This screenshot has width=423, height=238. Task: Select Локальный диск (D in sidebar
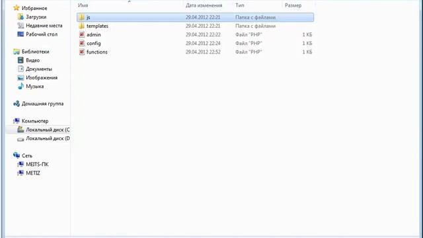(x=48, y=138)
